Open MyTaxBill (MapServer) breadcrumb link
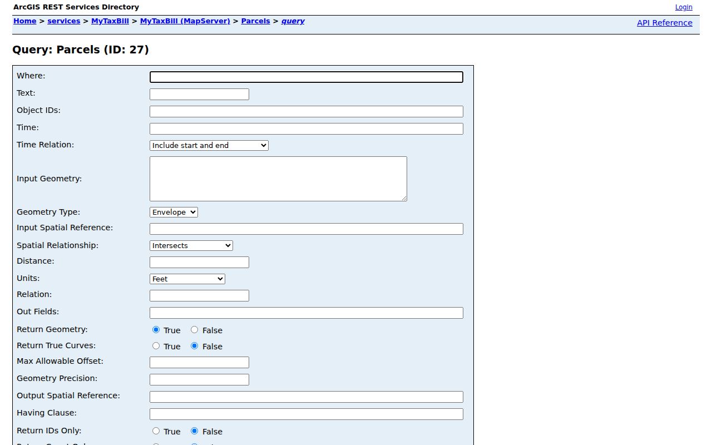 click(x=185, y=21)
